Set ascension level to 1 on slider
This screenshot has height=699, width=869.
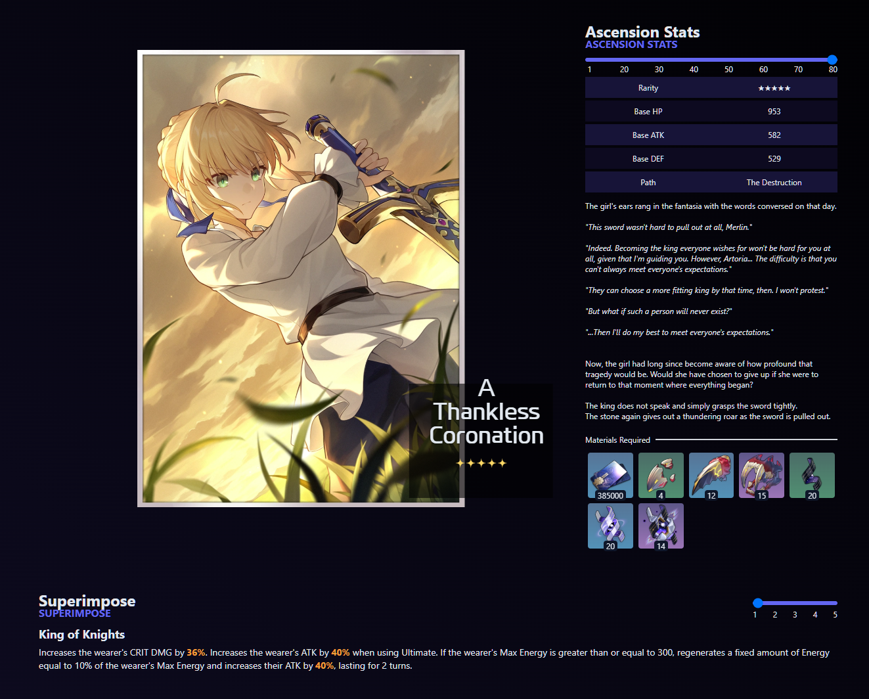coord(589,69)
